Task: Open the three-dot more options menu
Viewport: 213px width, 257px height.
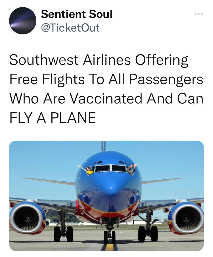Action: (x=199, y=14)
